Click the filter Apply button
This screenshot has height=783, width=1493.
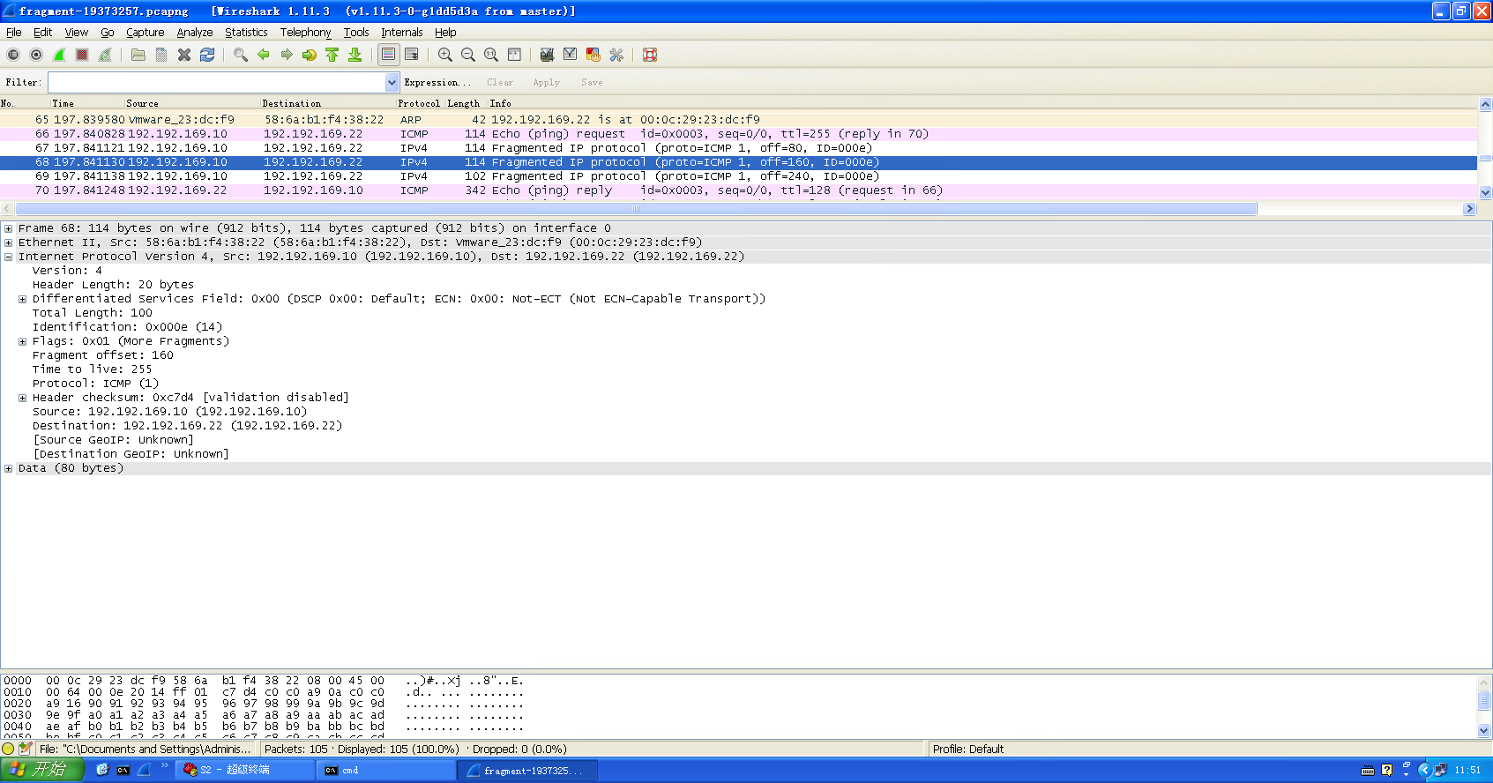click(546, 82)
